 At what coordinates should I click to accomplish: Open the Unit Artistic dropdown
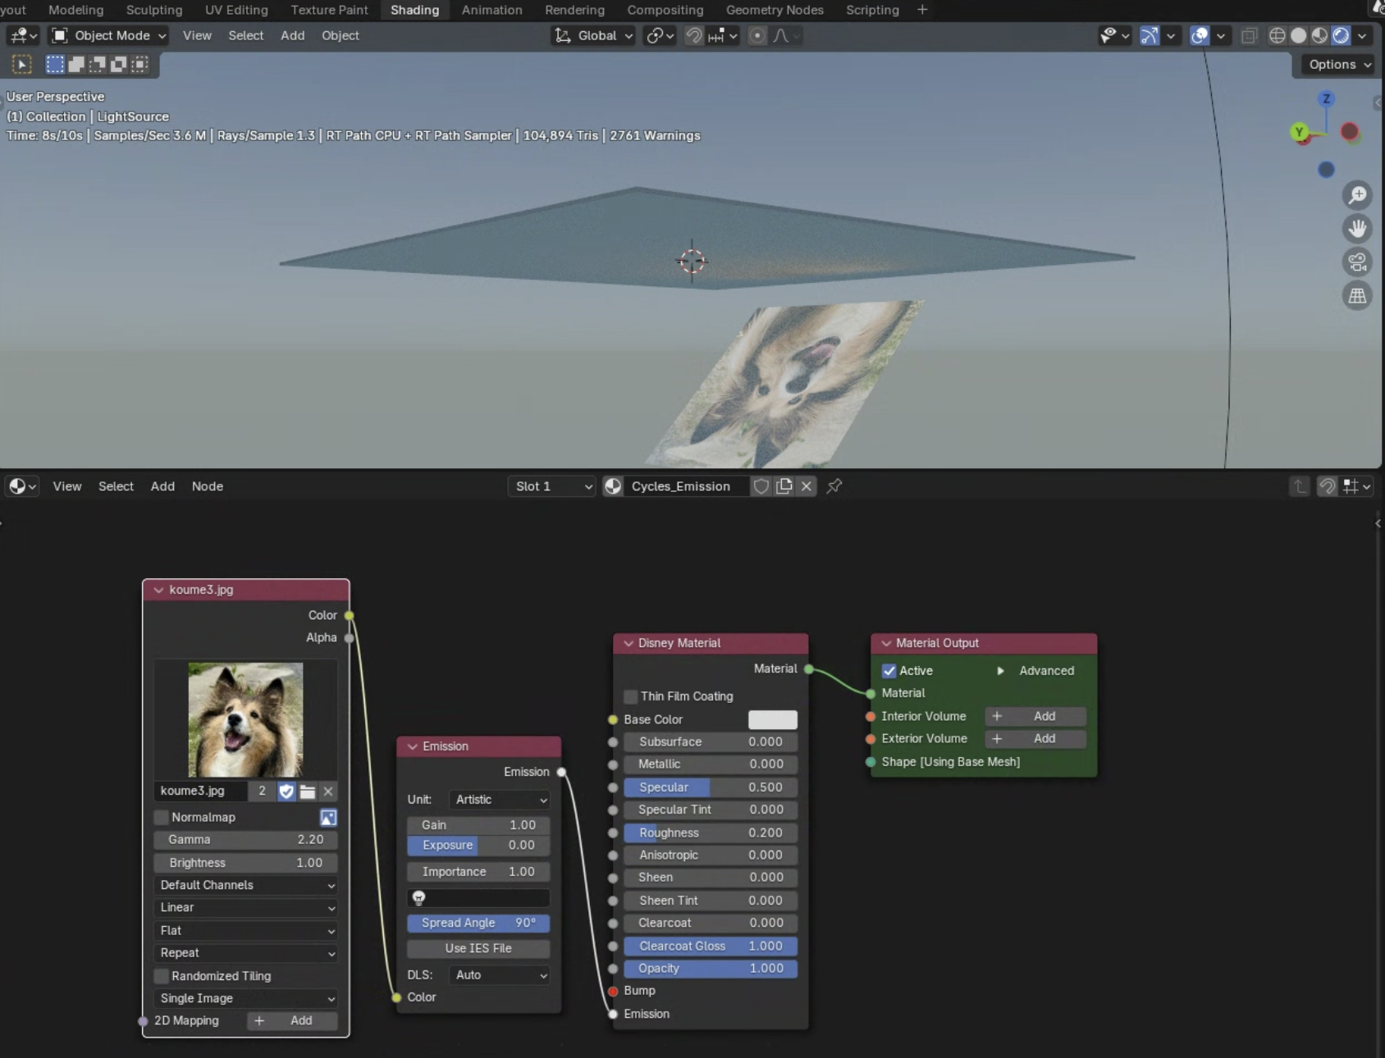coord(501,800)
